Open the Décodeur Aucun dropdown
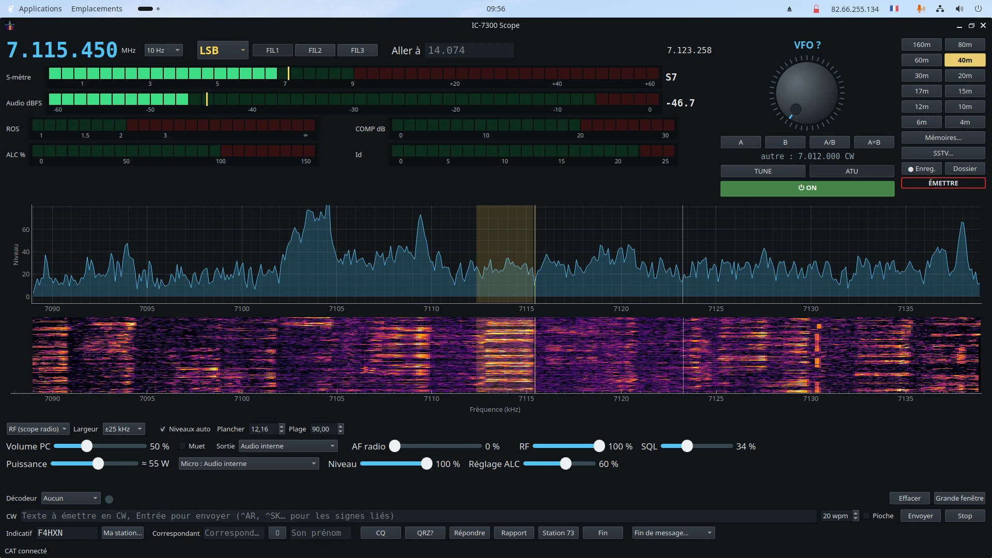 [71, 498]
